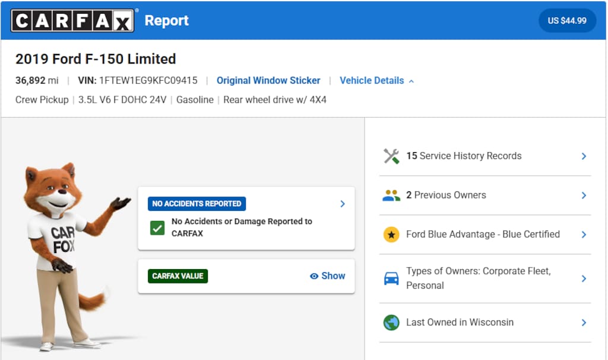Expand the 2 Previous Owners chevron

(x=584, y=195)
